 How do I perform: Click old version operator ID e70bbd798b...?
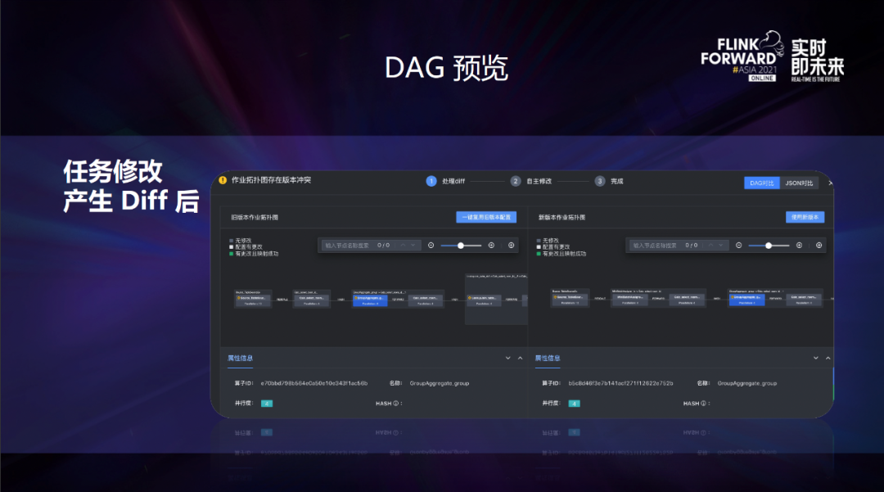coord(314,383)
